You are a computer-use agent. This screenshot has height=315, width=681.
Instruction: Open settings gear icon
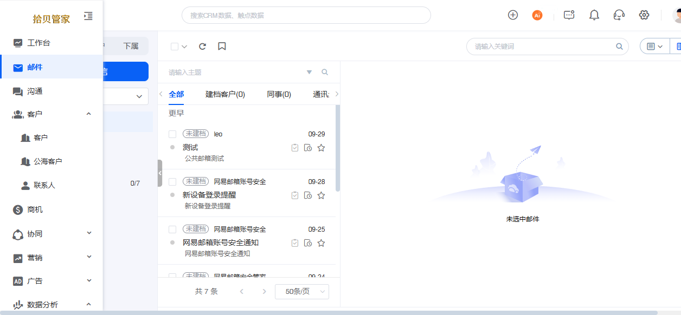tap(644, 15)
